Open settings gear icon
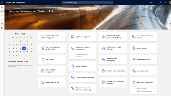This screenshot has height=96, width=171. (161, 2)
